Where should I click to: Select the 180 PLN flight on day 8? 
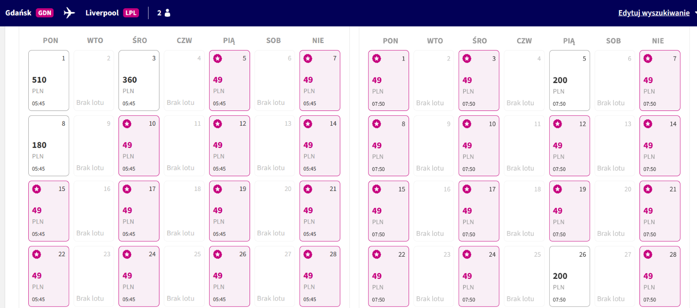(x=49, y=146)
